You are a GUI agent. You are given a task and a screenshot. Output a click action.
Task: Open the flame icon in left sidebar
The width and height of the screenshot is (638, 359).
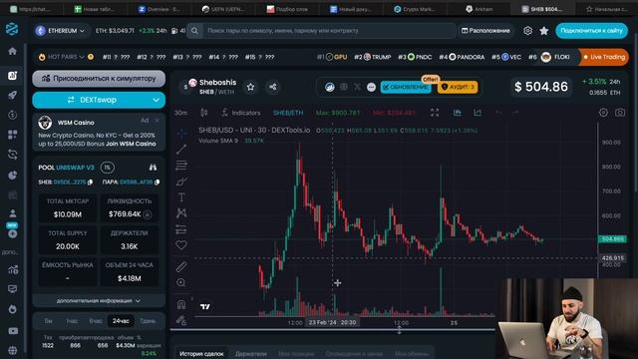(x=13, y=309)
